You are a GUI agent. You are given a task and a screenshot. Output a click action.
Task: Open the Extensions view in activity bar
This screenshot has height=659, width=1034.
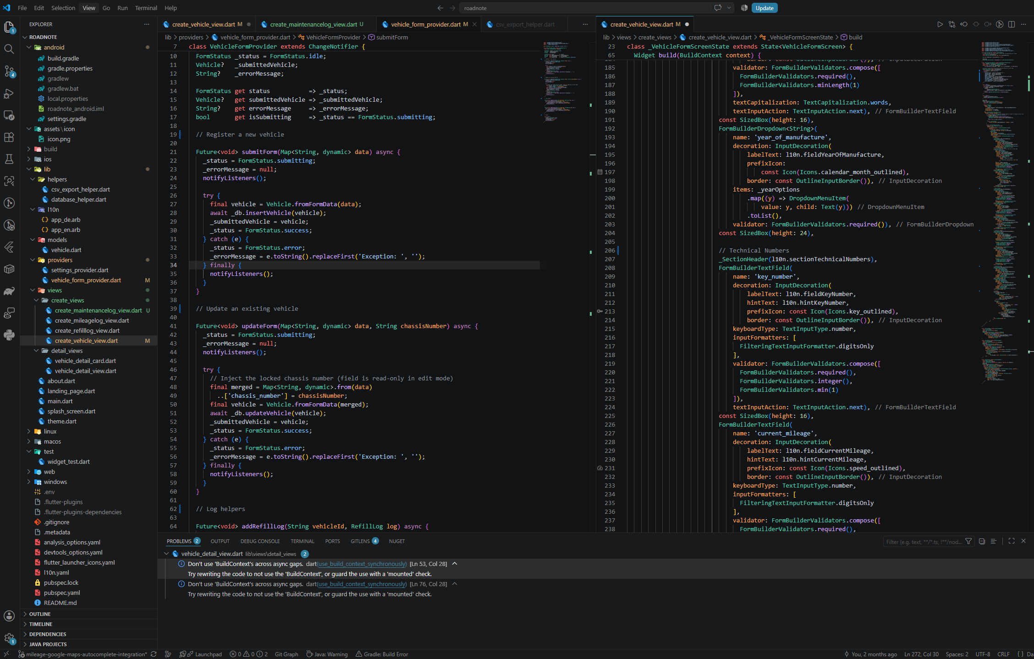9,137
